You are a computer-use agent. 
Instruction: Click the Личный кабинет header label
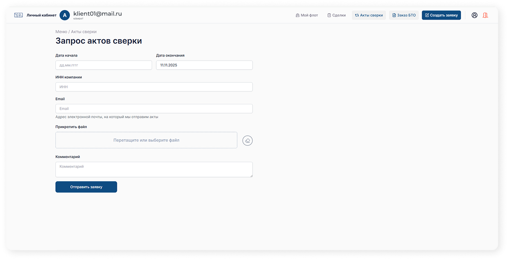click(x=42, y=15)
